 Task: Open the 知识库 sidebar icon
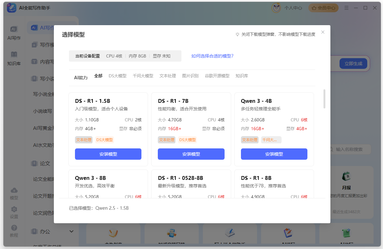pyautogui.click(x=14, y=54)
